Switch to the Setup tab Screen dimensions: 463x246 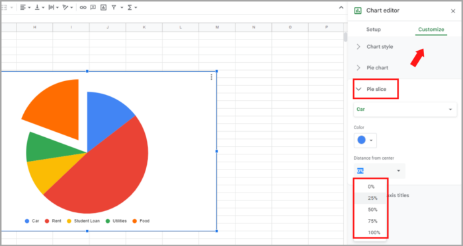374,30
